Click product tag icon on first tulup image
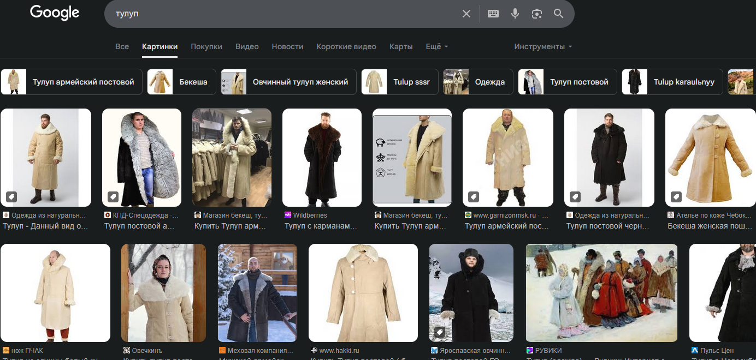 click(x=11, y=196)
